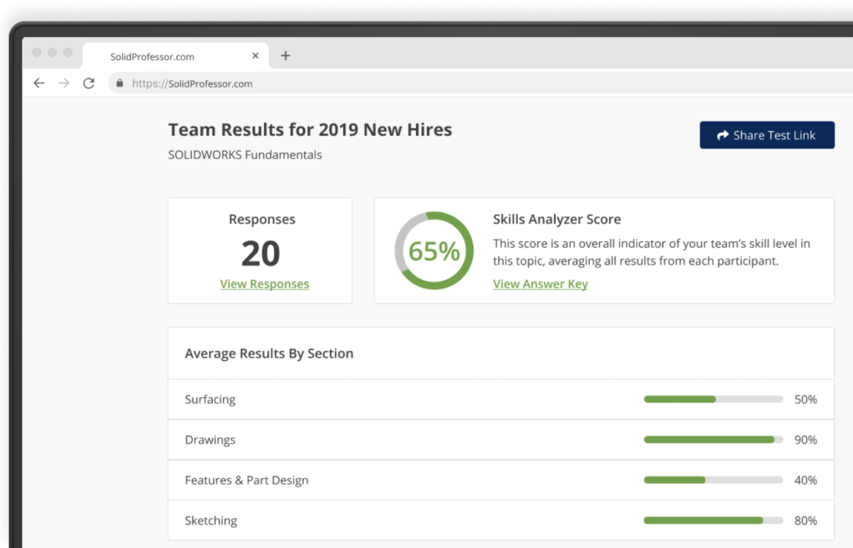Click the browser forward arrow

click(64, 83)
